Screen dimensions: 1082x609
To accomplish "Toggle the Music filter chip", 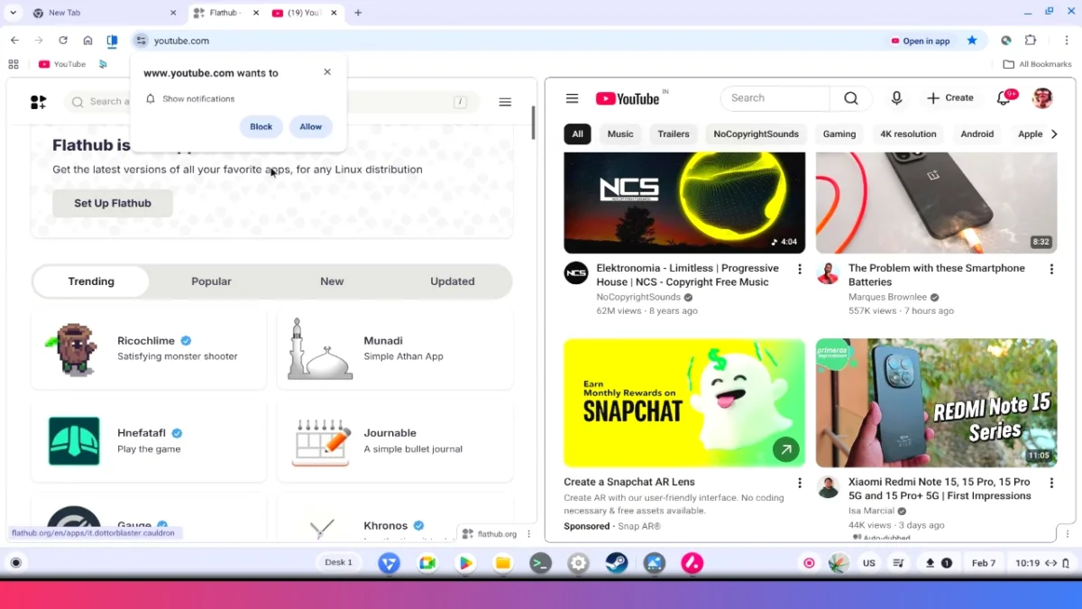I will click(x=619, y=134).
